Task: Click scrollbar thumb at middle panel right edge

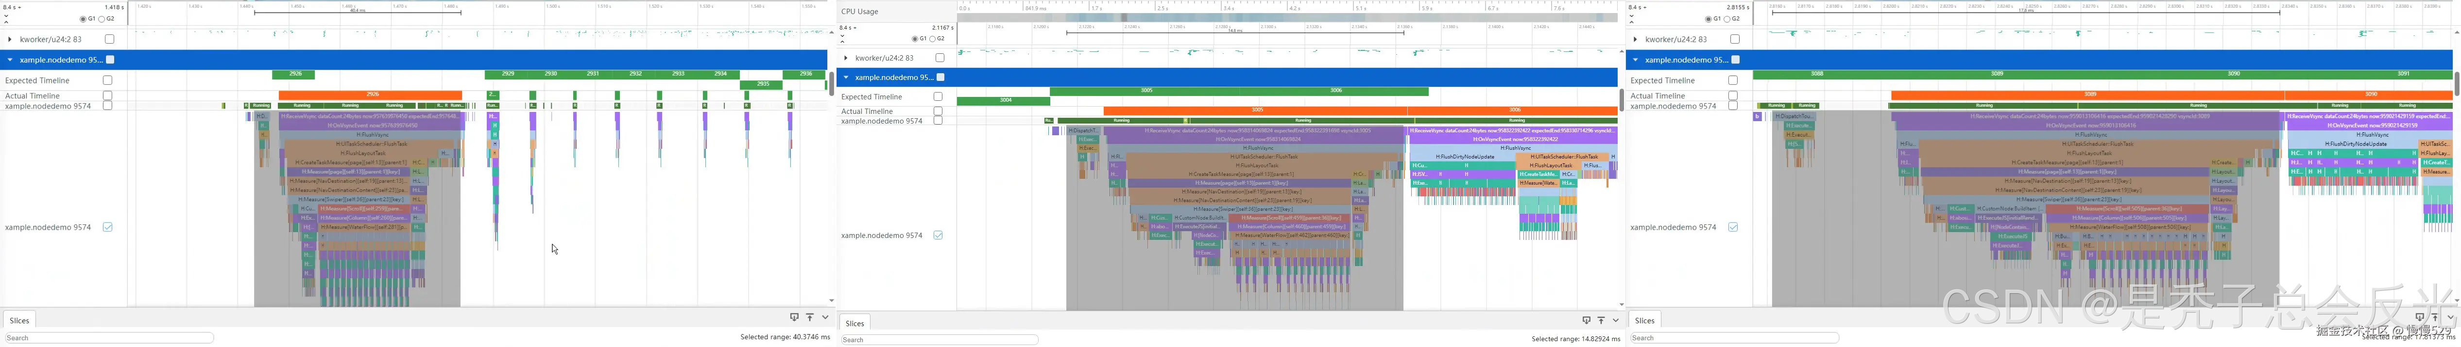Action: click(1621, 99)
